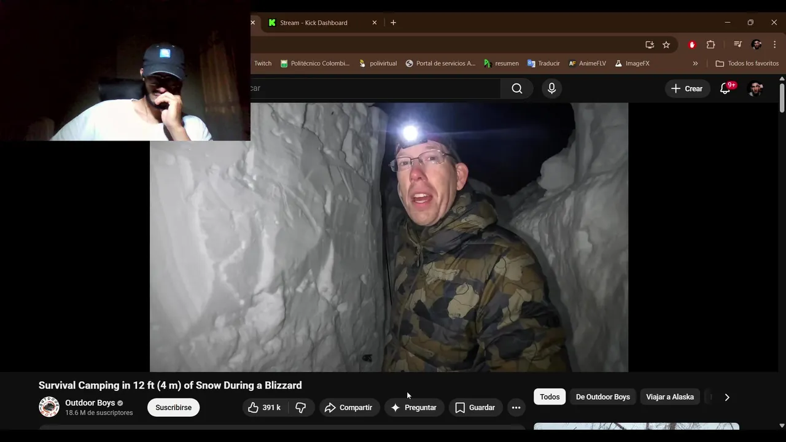The image size is (786, 442).
Task: Open the resumen bookmark
Action: pyautogui.click(x=501, y=63)
